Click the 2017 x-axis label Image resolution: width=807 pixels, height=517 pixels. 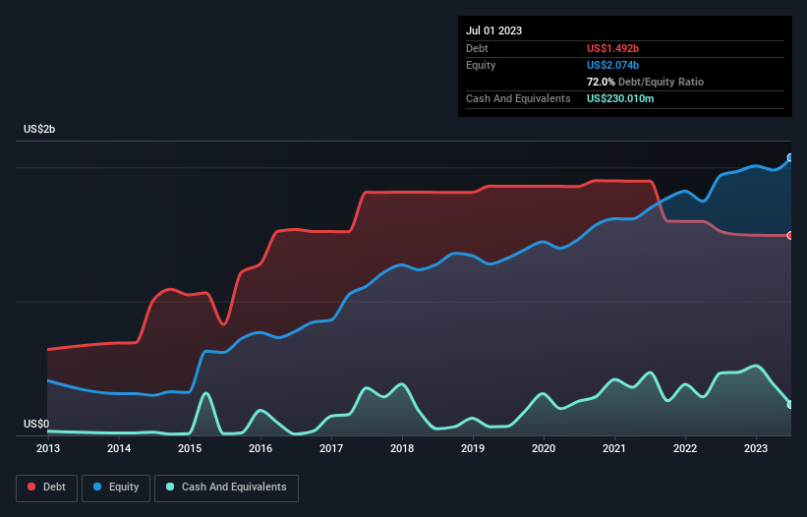[331, 448]
